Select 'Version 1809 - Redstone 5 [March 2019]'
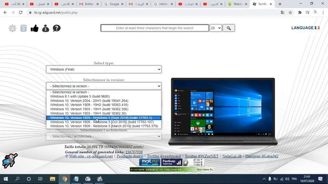The height and width of the screenshot is (184, 328). 104,126
